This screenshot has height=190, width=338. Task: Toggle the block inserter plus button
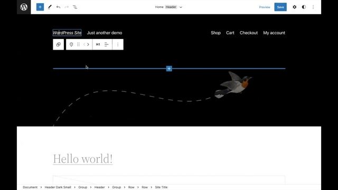[40, 7]
